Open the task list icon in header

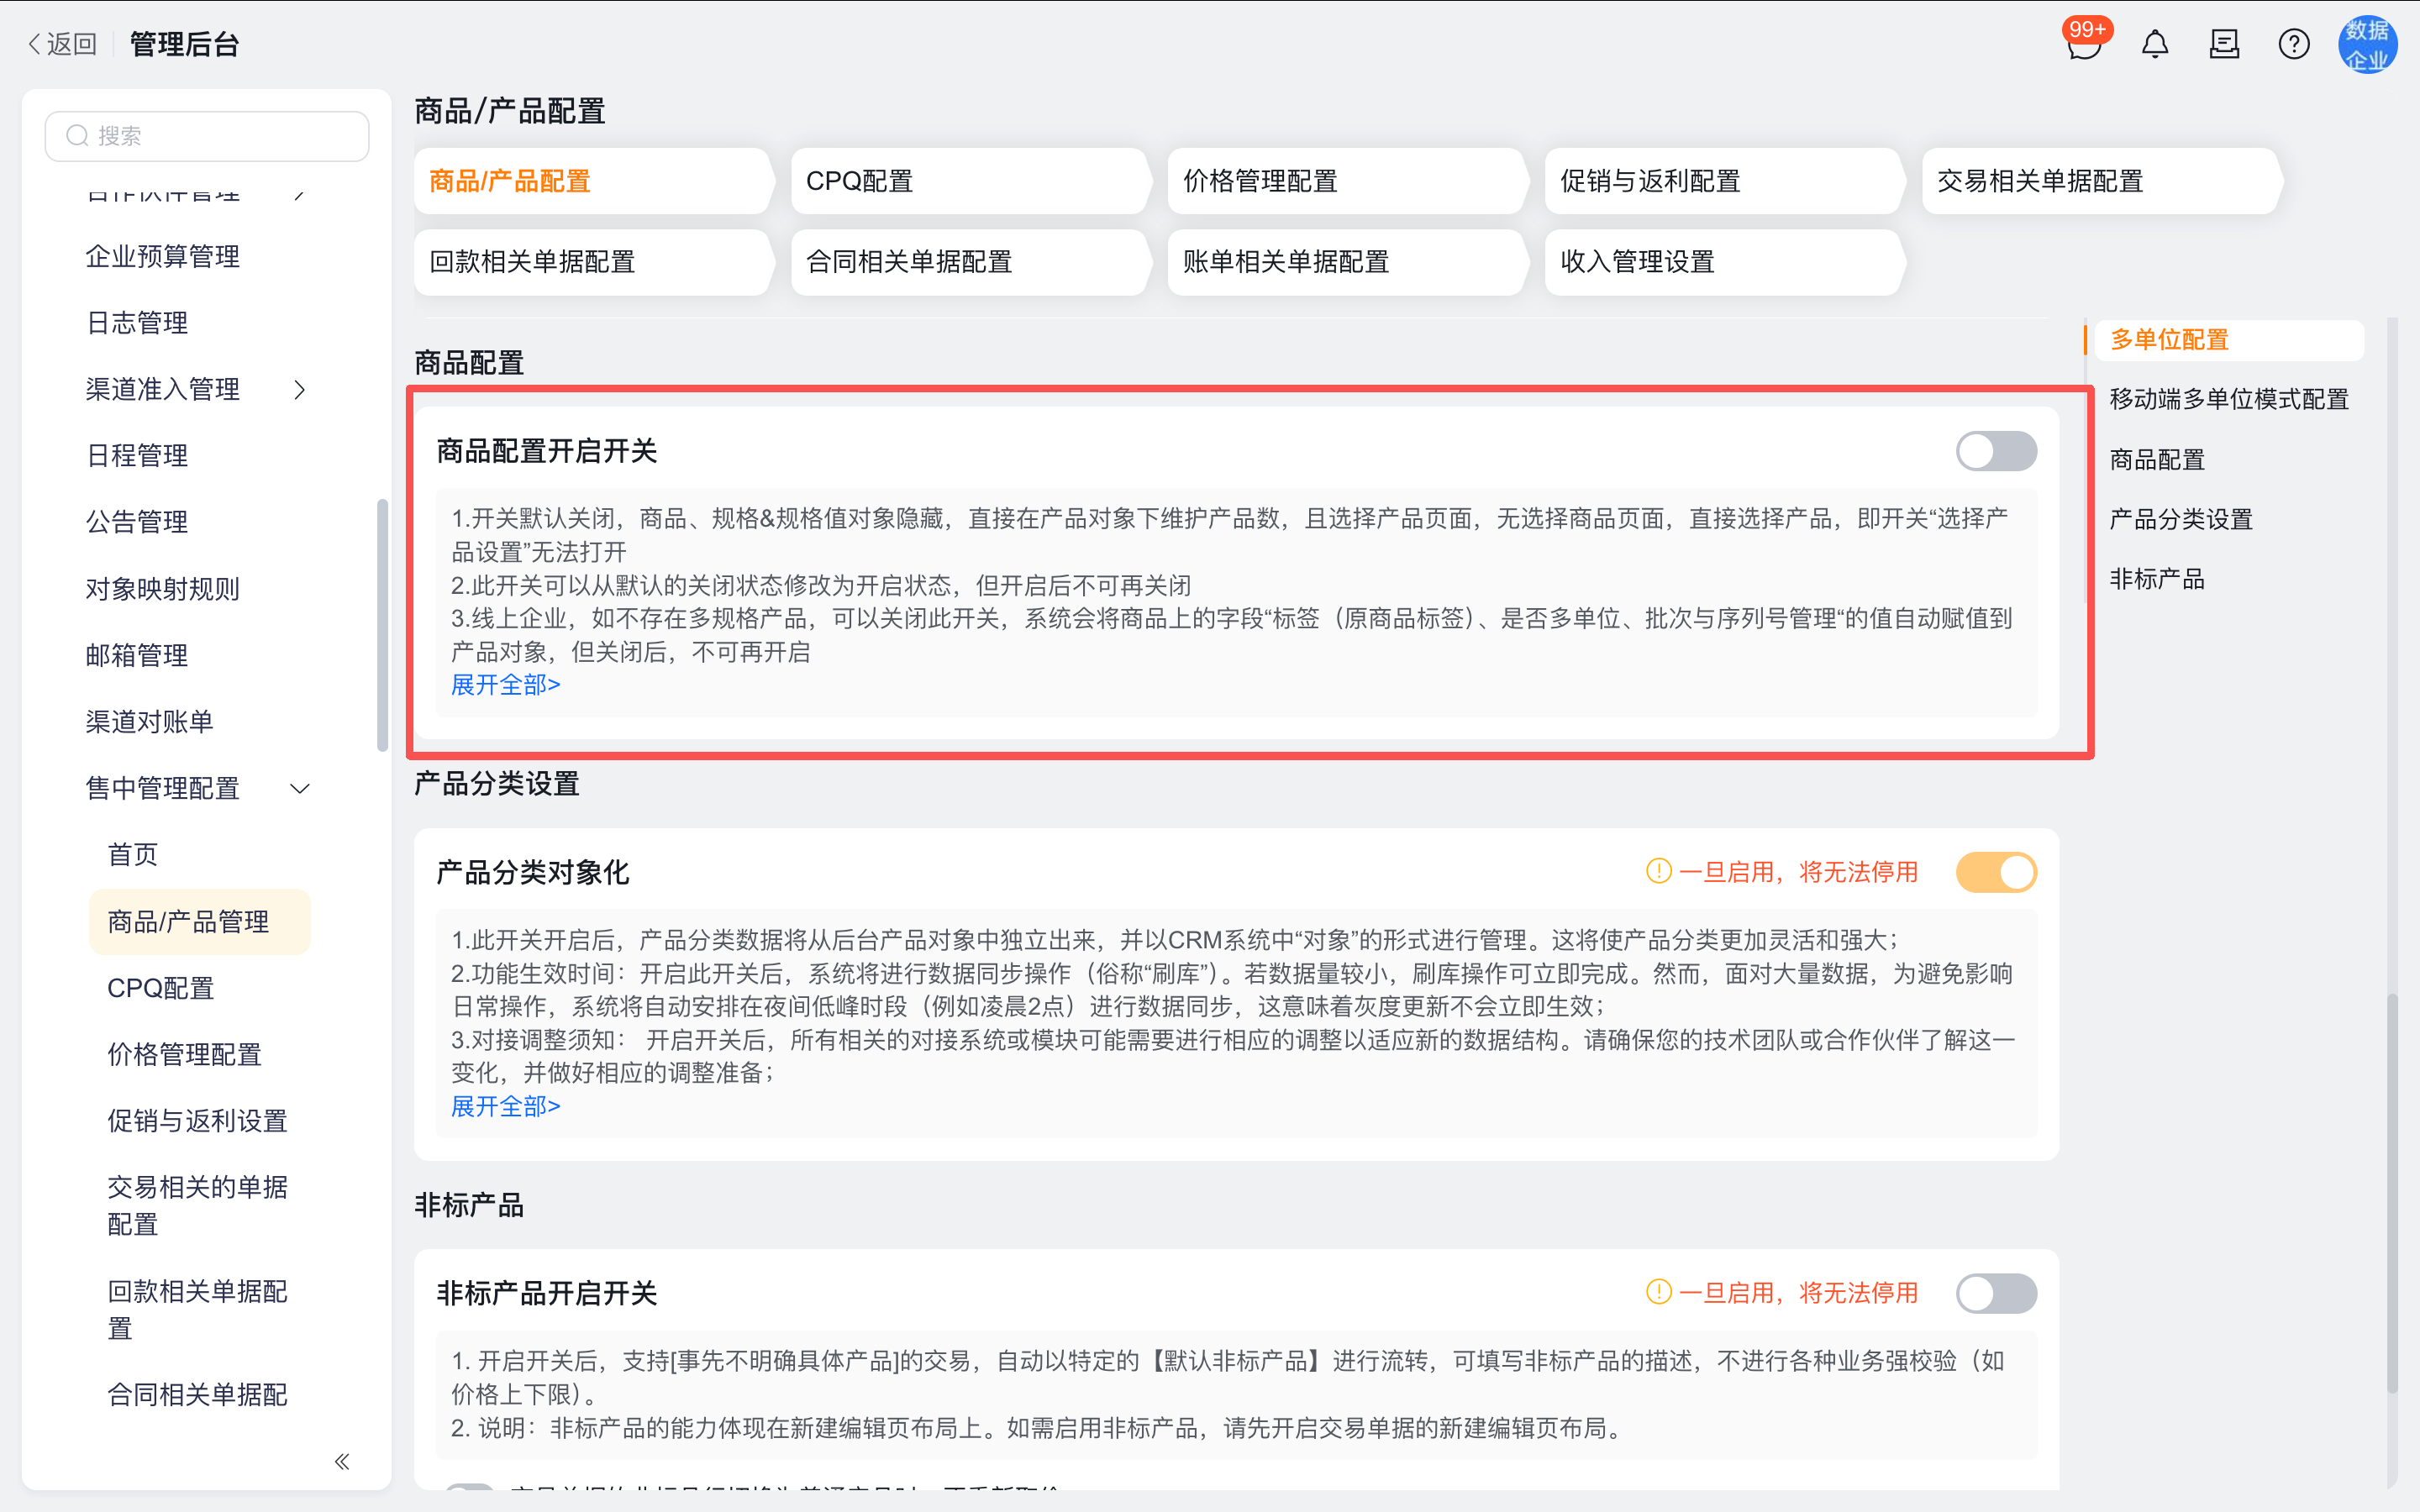[2224, 44]
